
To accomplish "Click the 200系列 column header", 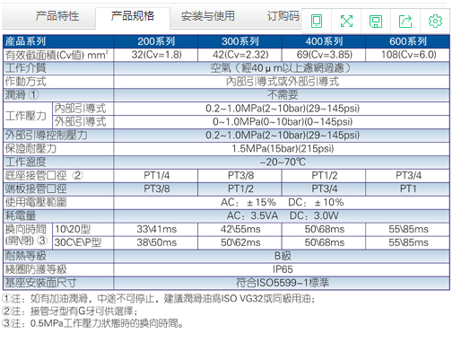I will (156, 41).
